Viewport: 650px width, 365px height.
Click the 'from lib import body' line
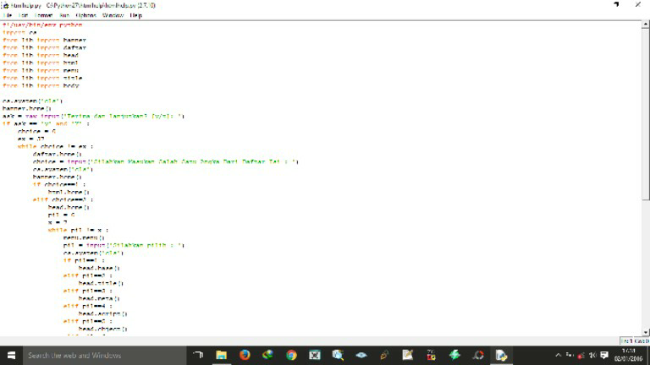click(41, 85)
